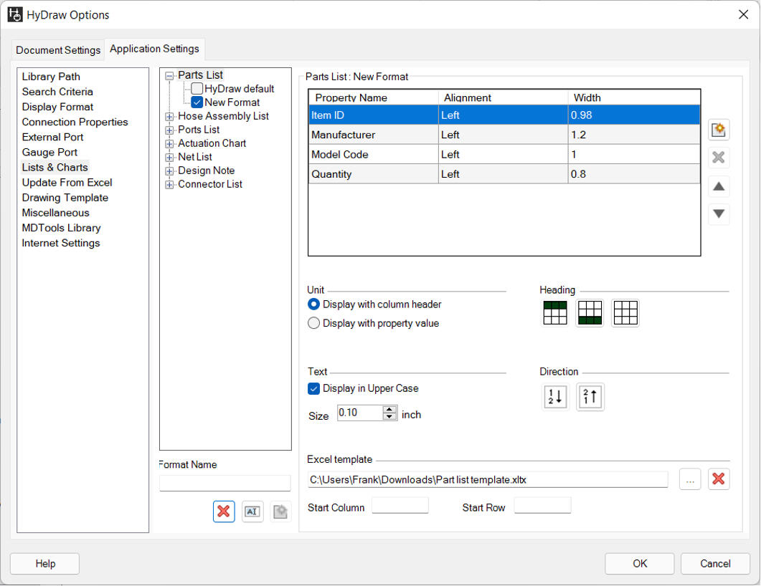
Task: Open the Drawing Template settings category
Action: point(65,198)
